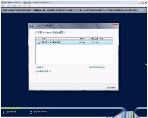Click the '你想将 Windows 安装在哪里?' heading
The height and width of the screenshot is (118, 148).
50,33
